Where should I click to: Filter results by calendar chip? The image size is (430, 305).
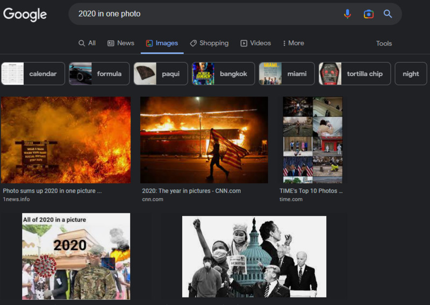[33, 74]
